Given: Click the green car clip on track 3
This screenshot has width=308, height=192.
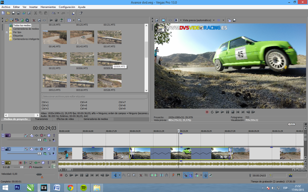Looking at the screenshot, I should [x=181, y=153].
